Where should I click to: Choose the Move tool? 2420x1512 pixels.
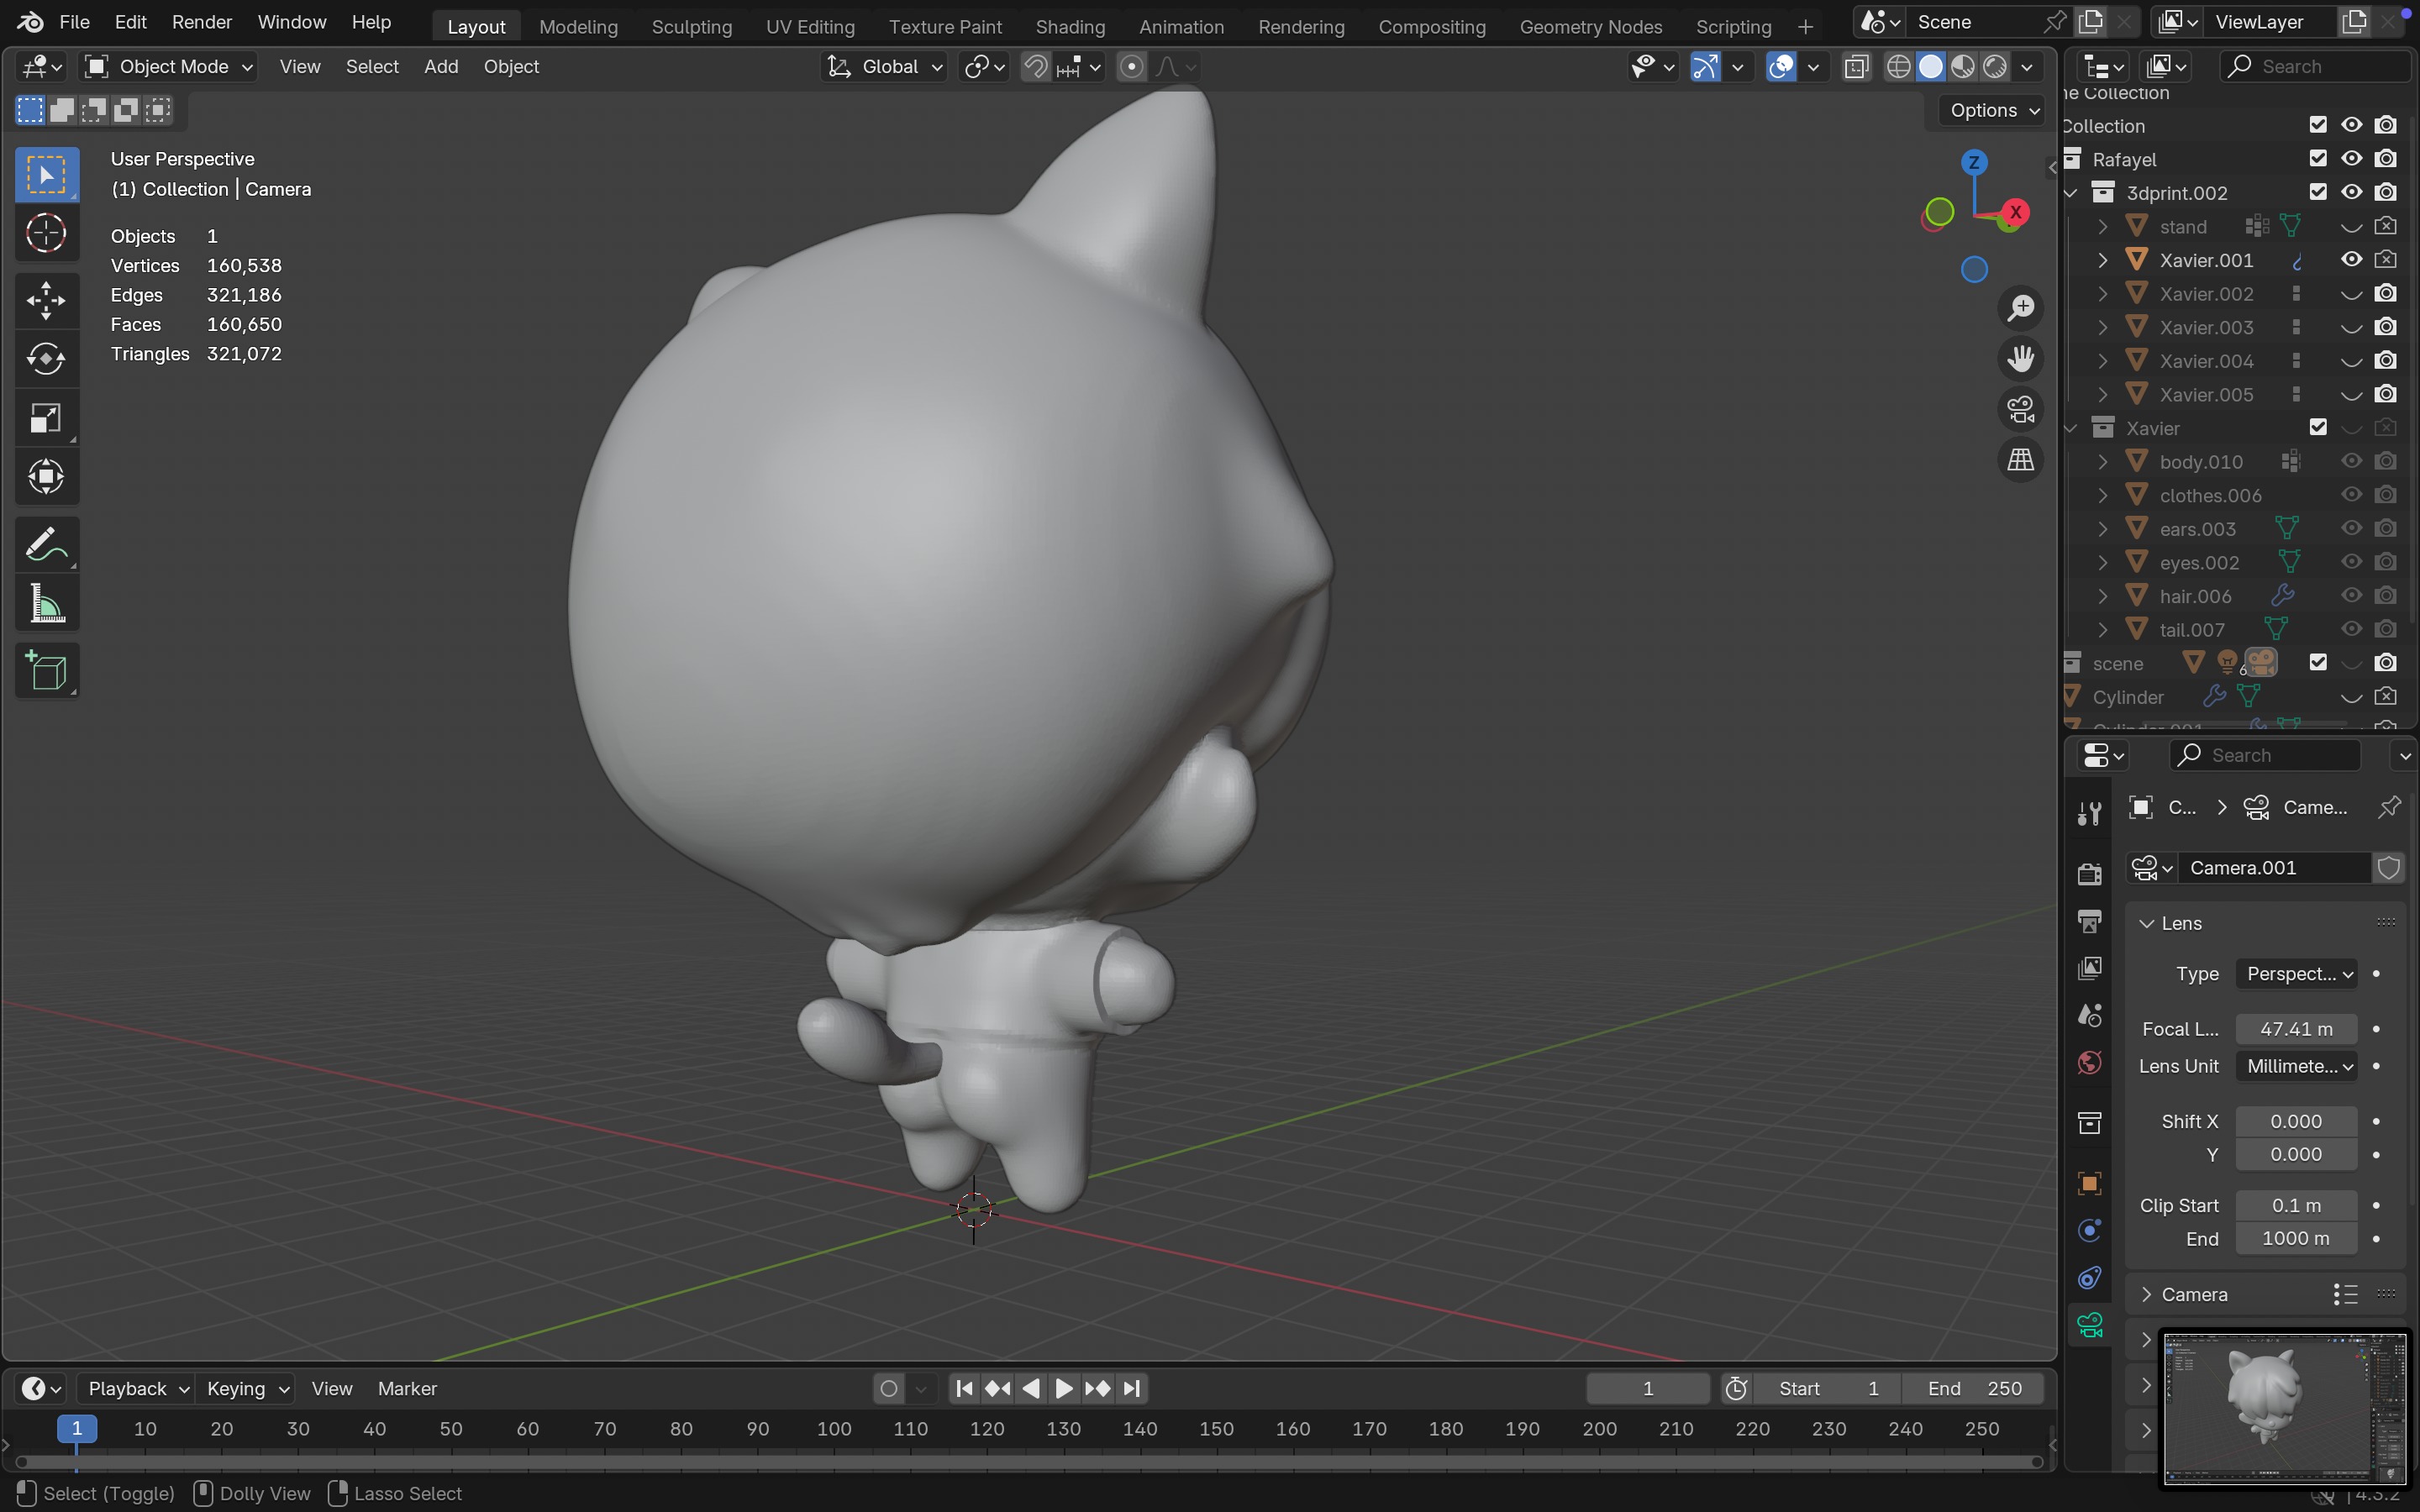(x=46, y=300)
